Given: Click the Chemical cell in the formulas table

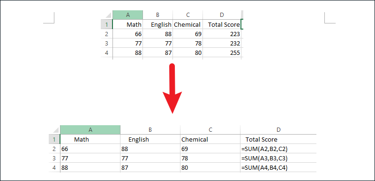Looking at the screenshot, I should (210, 139).
